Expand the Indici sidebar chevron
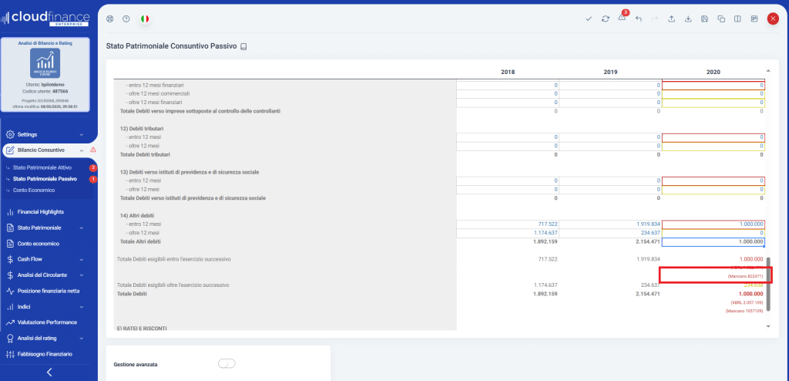The width and height of the screenshot is (789, 381). click(82, 306)
